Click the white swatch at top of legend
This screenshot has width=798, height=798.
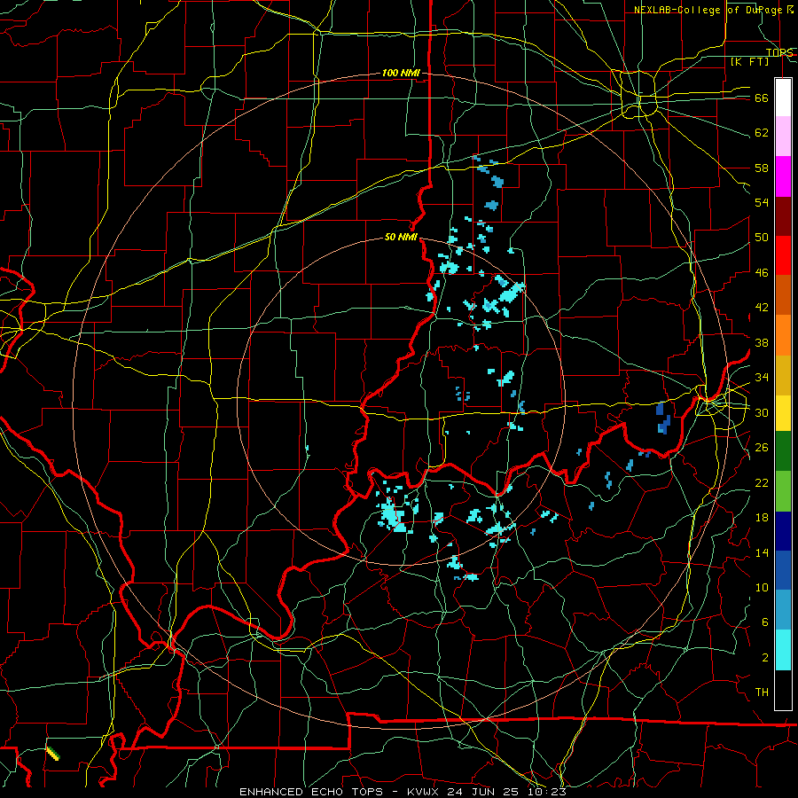point(783,98)
